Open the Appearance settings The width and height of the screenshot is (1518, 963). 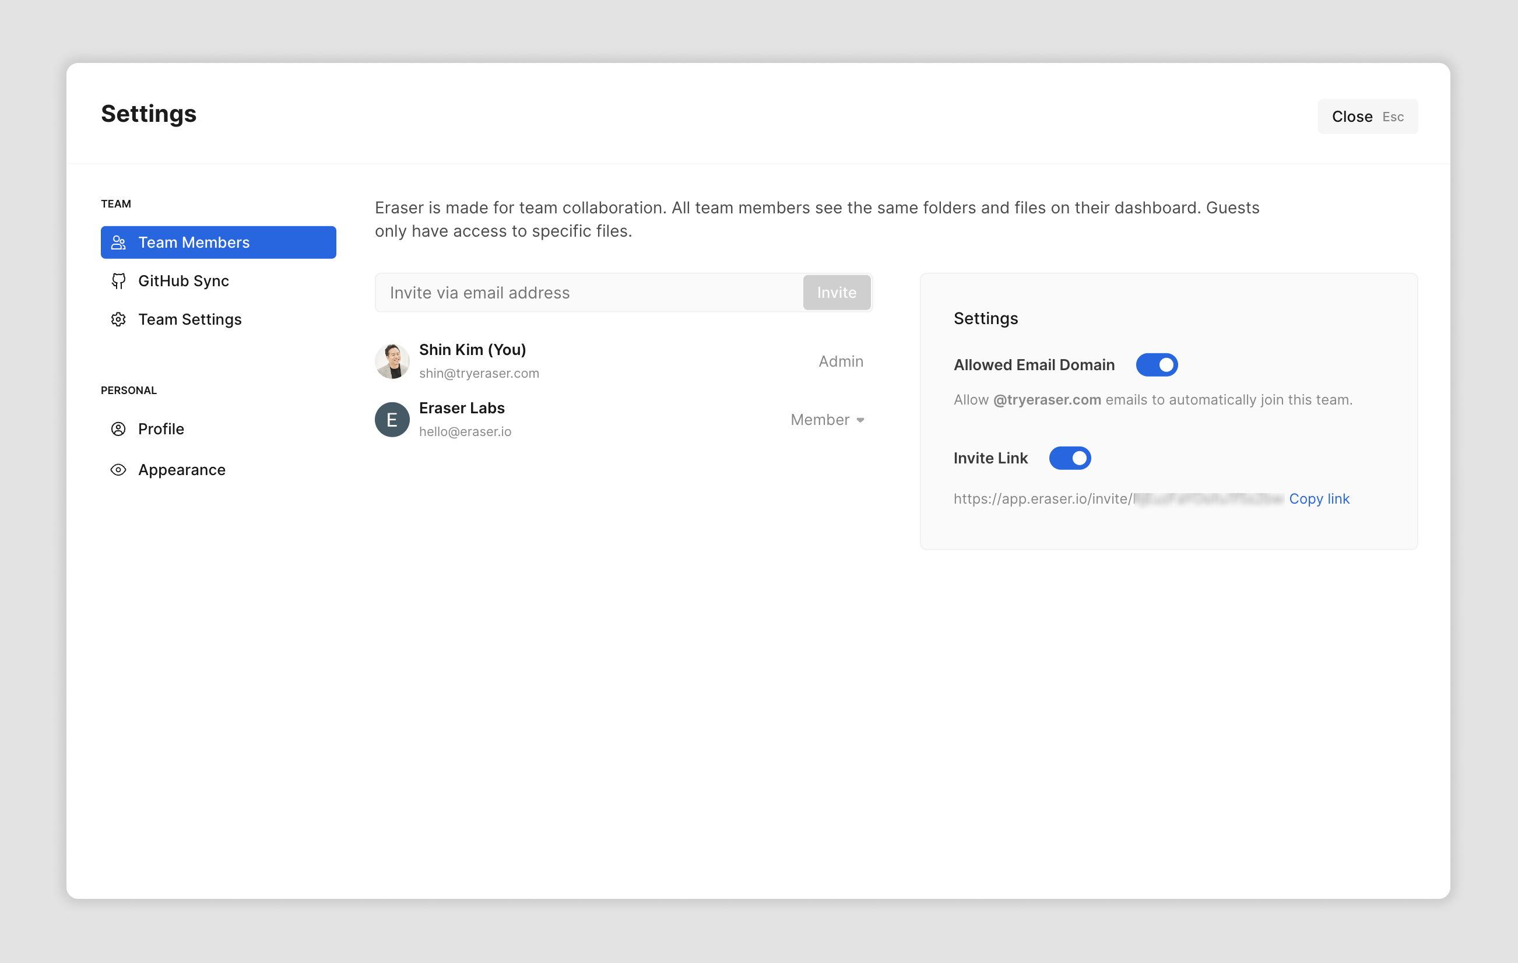tap(181, 470)
